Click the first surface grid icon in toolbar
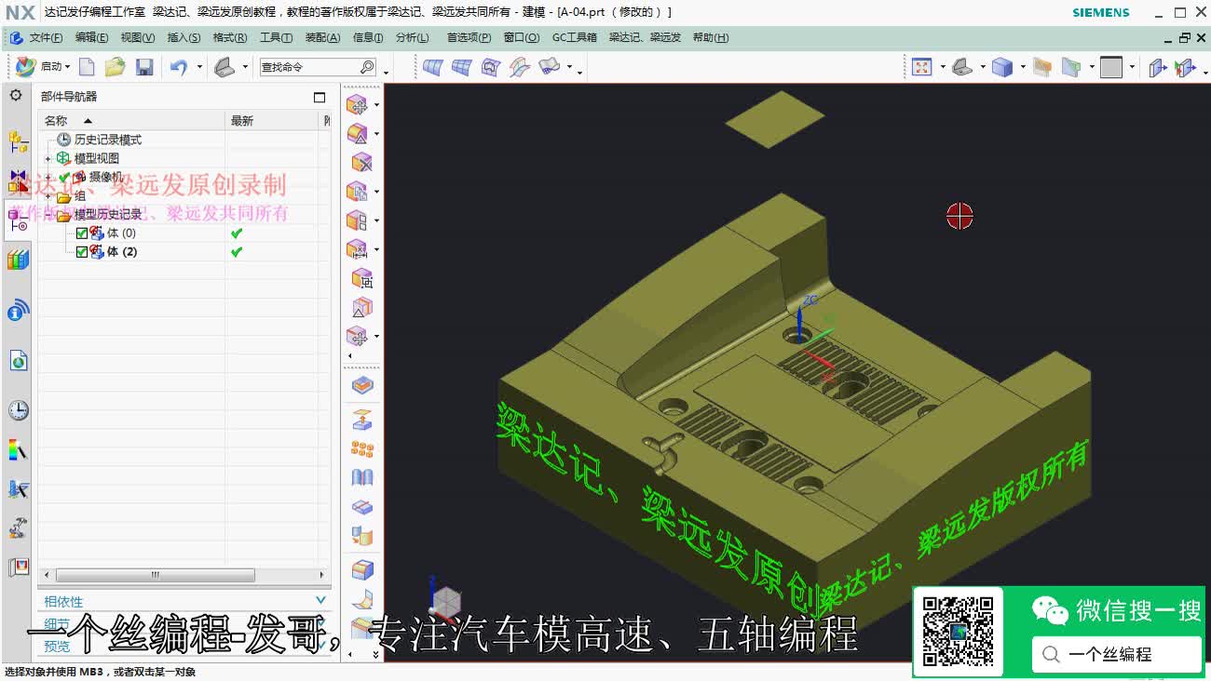This screenshot has height=681, width=1211. point(432,67)
